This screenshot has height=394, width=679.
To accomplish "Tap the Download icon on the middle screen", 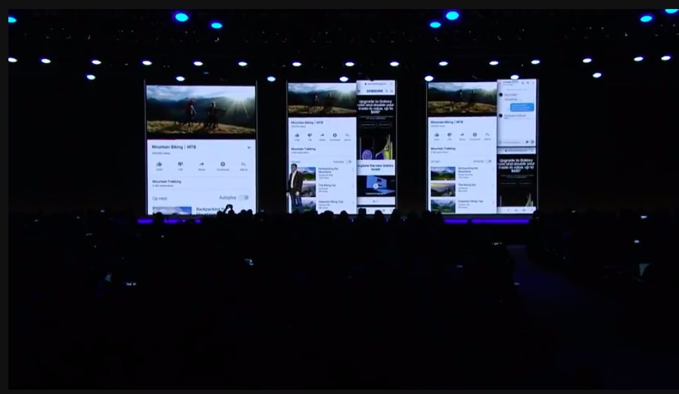I will click(x=335, y=137).
